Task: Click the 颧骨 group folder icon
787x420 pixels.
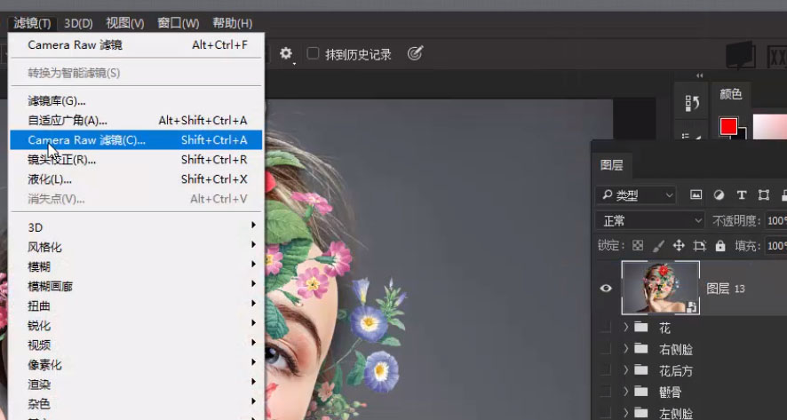Action: pyautogui.click(x=641, y=392)
